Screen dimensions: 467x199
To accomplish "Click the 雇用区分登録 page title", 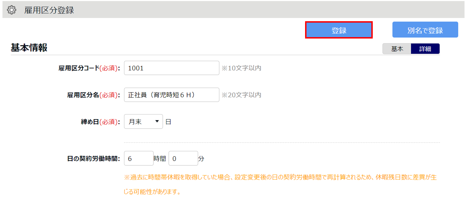I will pos(49,10).
